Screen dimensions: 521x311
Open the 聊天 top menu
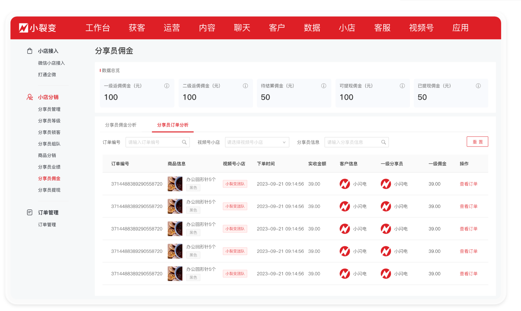click(242, 28)
